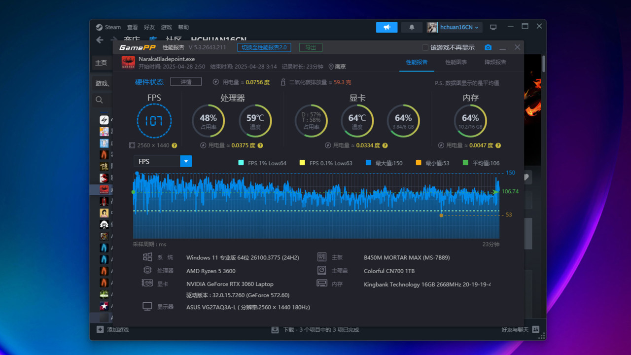Open the Steam announcements megaphone button
Image resolution: width=631 pixels, height=355 pixels.
[386, 28]
